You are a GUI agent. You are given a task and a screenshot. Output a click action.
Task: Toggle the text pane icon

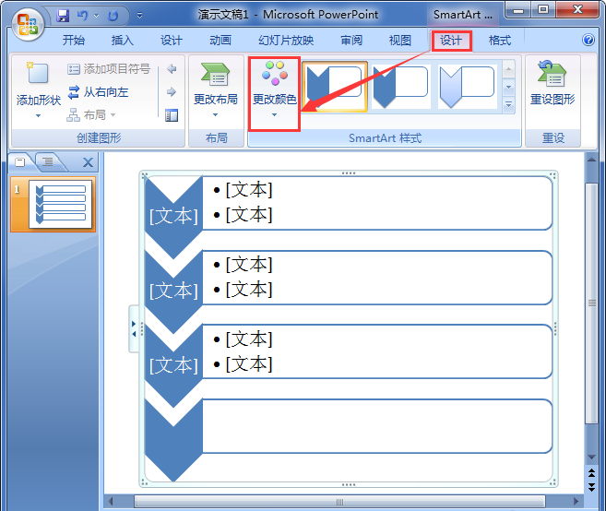pyautogui.click(x=172, y=115)
